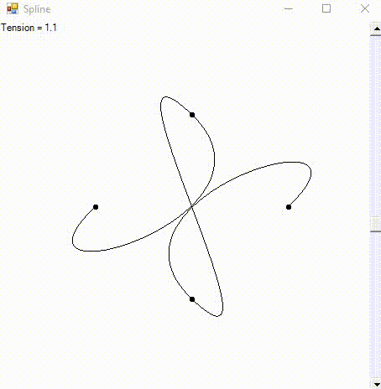The image size is (381, 389).
Task: Click the right control point of the spline
Action: 289,207
